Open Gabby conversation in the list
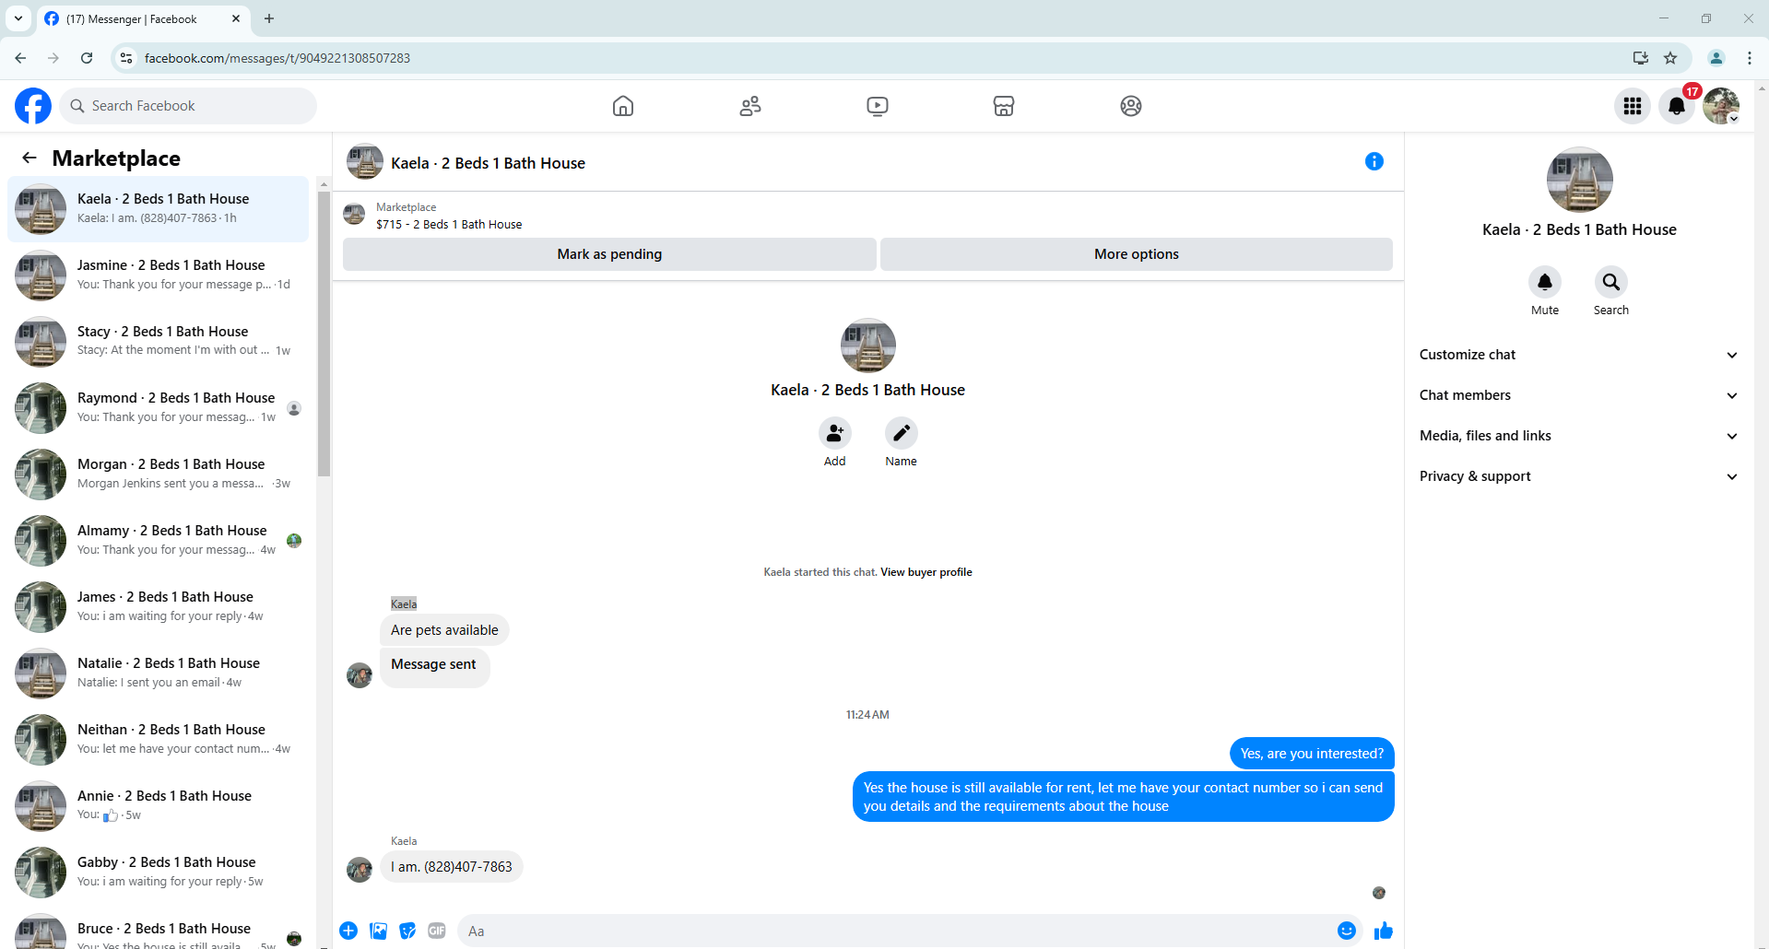The width and height of the screenshot is (1769, 949). tap(159, 873)
